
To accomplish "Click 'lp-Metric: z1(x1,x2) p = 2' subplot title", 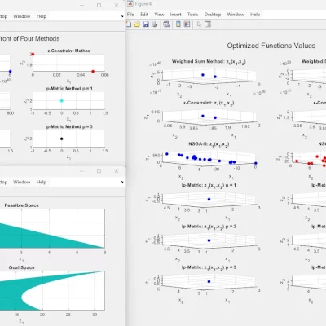I will [x=209, y=227].
